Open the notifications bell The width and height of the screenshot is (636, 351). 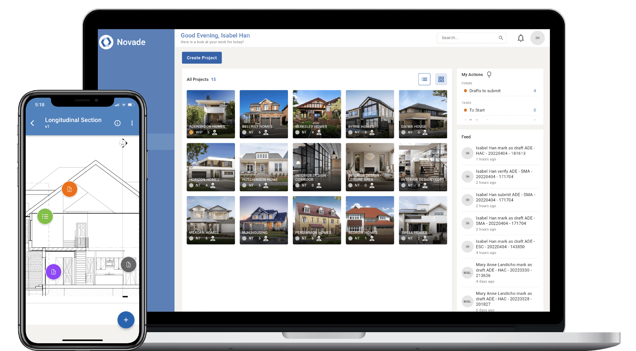(521, 38)
